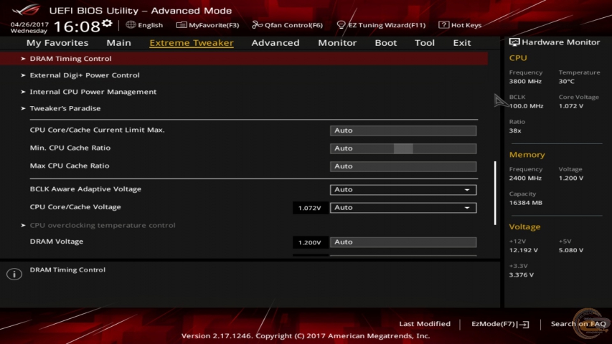Click Last Modified button
612x344 pixels.
(425, 324)
